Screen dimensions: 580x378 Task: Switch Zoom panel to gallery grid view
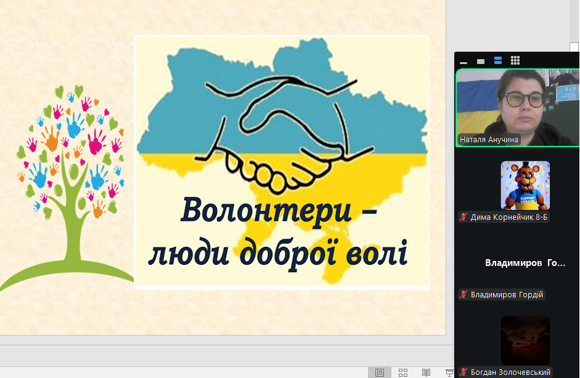click(x=515, y=60)
